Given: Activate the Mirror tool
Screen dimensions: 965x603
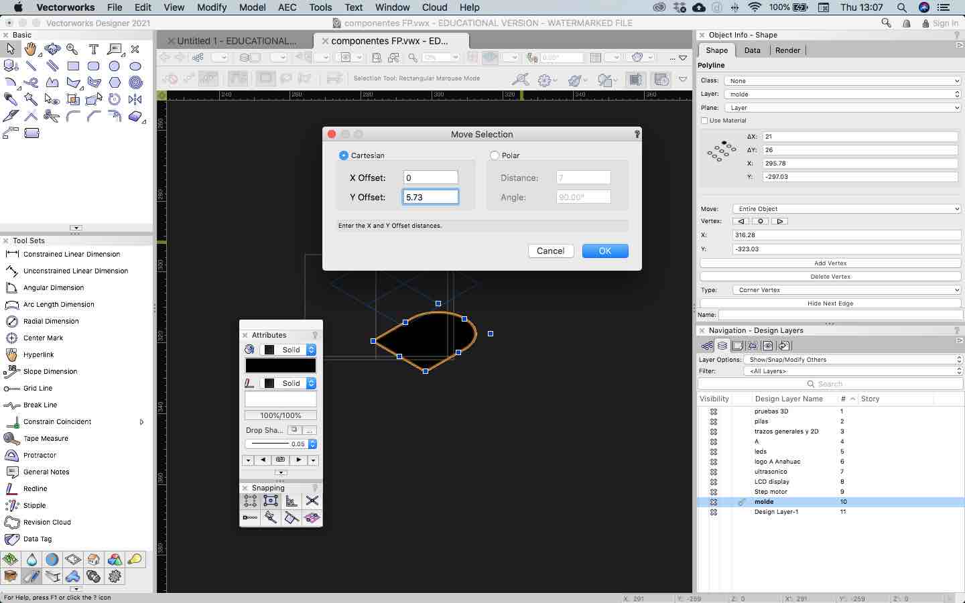Looking at the screenshot, I should (x=135, y=99).
